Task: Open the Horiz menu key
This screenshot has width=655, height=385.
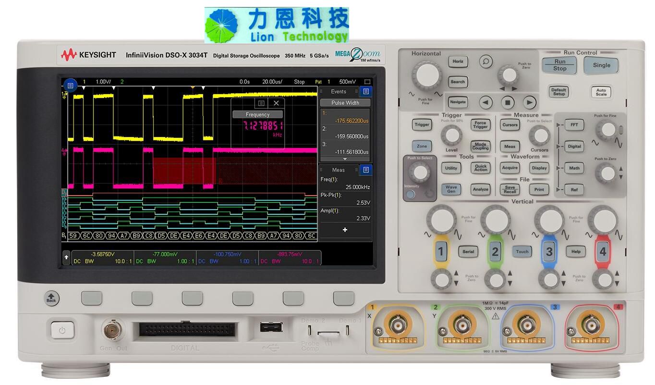Action: click(458, 62)
